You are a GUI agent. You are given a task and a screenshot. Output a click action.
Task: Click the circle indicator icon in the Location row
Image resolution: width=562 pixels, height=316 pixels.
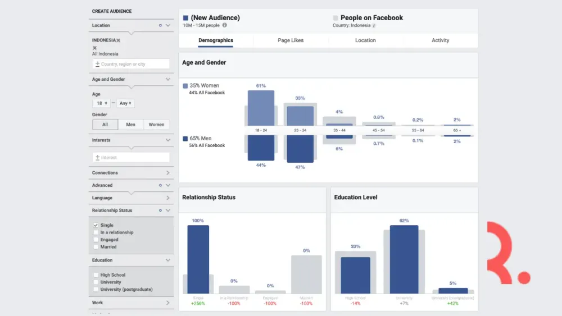pyautogui.click(x=160, y=25)
